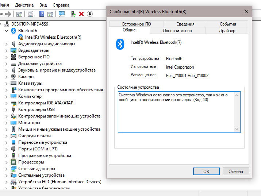
Task: Expand the Порты (COM и LPT) node
Action: click(x=7, y=149)
